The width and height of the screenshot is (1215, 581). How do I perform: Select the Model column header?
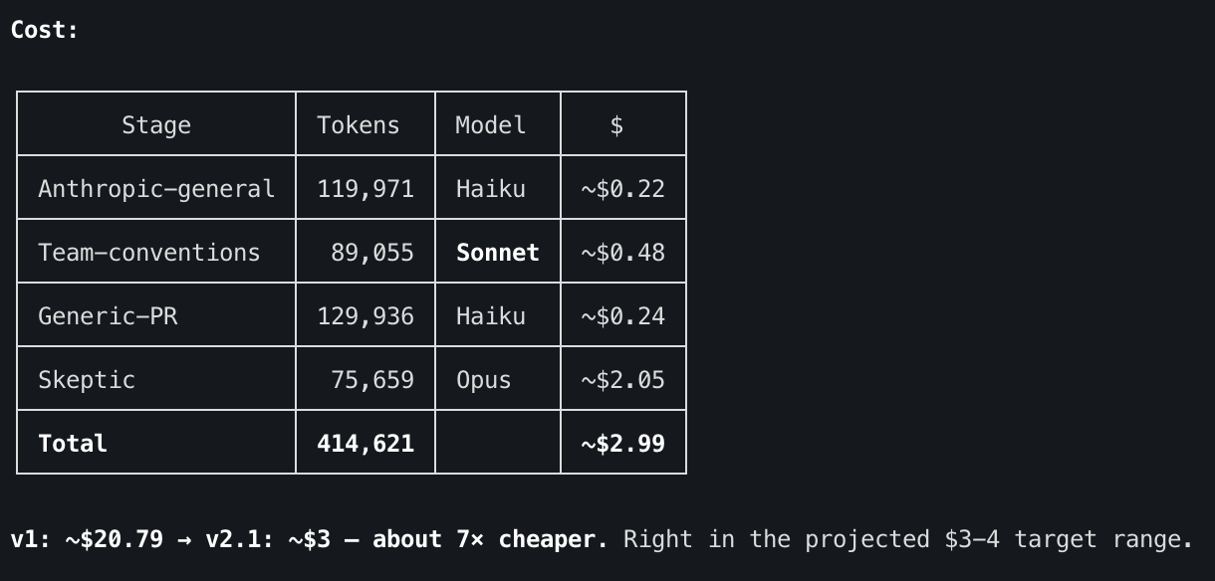click(491, 125)
